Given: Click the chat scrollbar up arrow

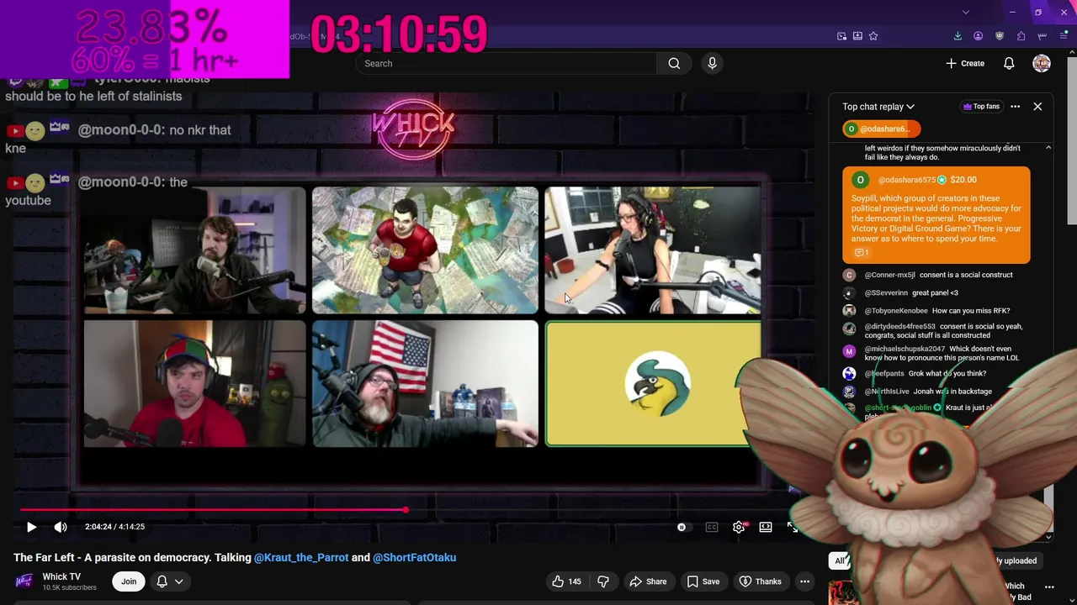Looking at the screenshot, I should 1048,148.
